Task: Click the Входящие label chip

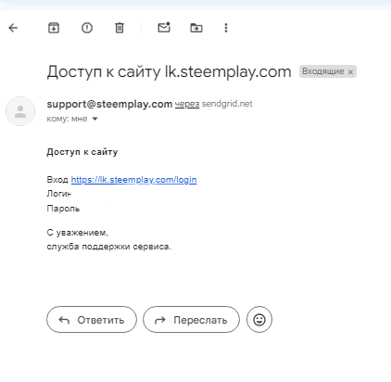Action: tap(323, 71)
